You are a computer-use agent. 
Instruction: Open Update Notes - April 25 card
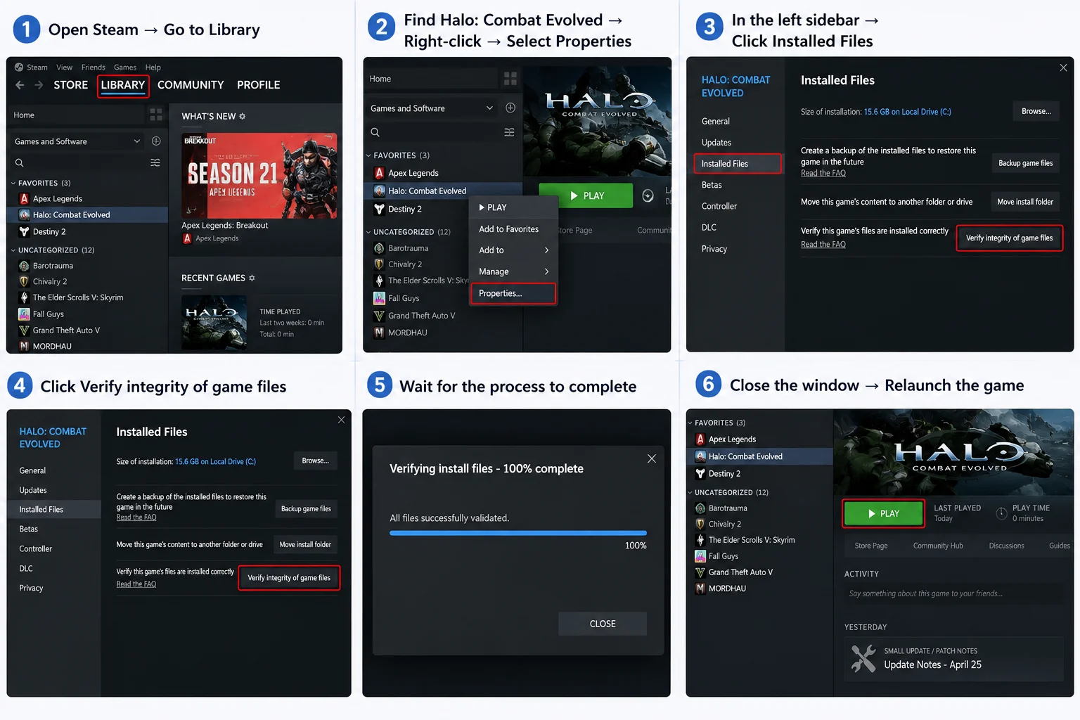[x=953, y=660]
